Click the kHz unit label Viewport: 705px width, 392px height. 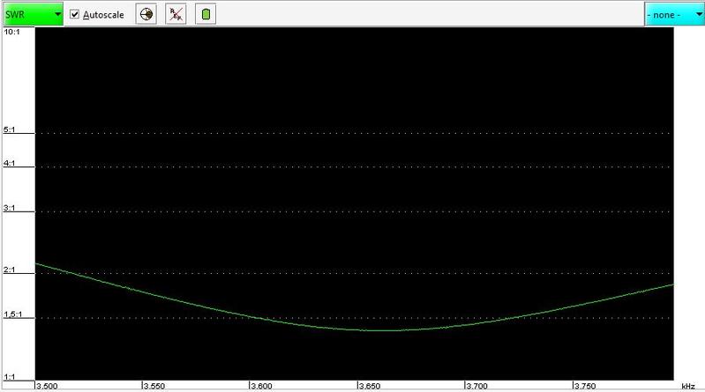(x=688, y=386)
